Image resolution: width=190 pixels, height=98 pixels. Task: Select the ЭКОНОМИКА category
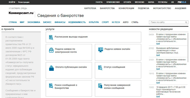[34, 22]
